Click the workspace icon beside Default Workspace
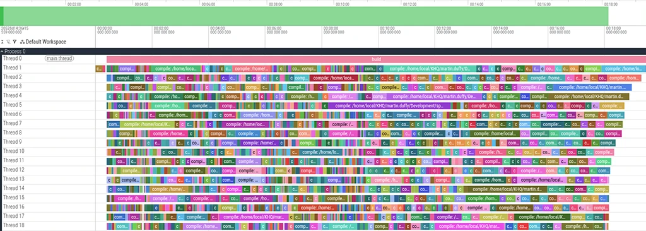The width and height of the screenshot is (646, 231). tap(22, 42)
